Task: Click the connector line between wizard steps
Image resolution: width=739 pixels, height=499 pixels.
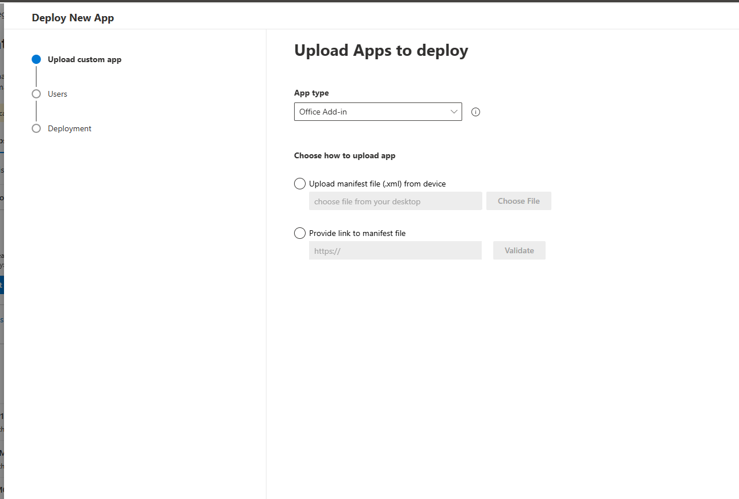Action: coord(36,77)
